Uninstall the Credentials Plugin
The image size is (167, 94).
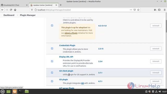[x=156, y=49]
